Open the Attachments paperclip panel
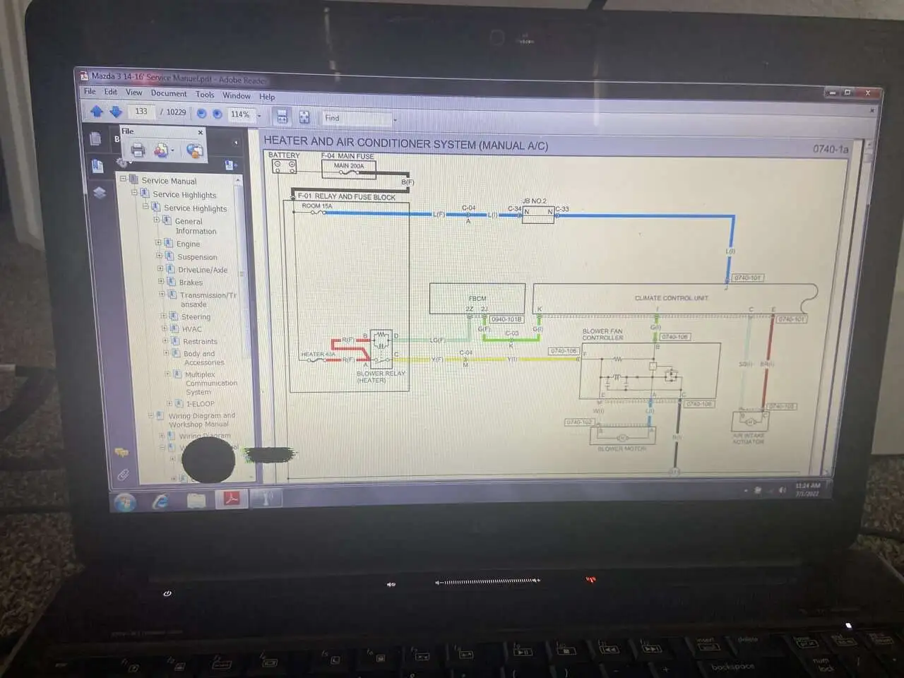Screen dimensions: 904x678 click(122, 475)
